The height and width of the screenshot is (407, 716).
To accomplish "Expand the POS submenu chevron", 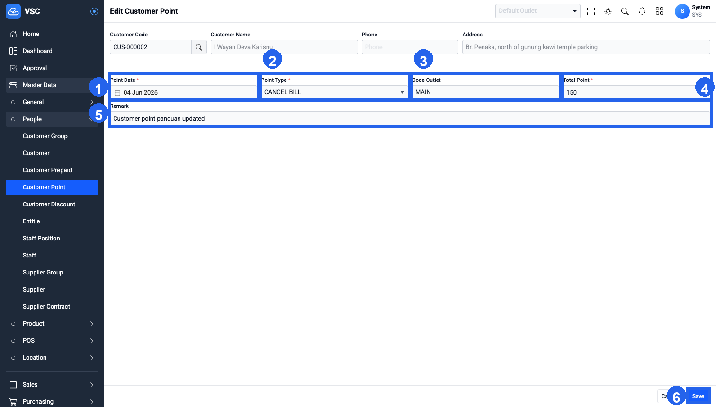I will (92, 341).
